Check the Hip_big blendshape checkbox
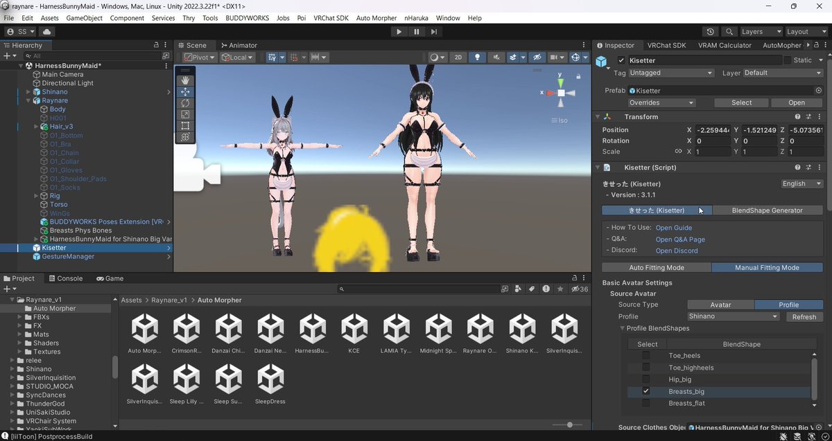832x441 pixels. coord(646,379)
